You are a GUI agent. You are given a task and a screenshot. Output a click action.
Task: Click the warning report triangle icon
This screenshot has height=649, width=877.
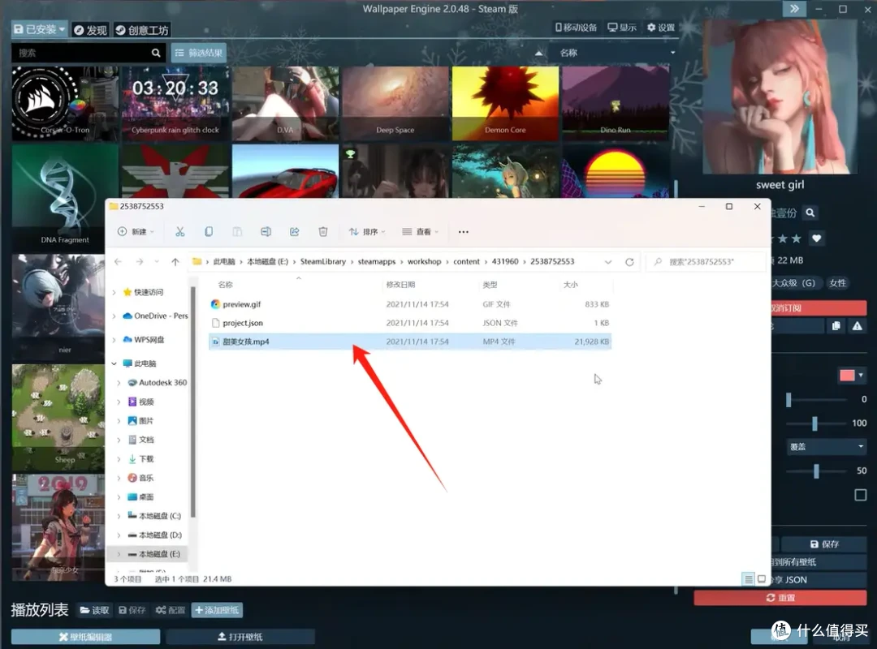pyautogui.click(x=857, y=326)
